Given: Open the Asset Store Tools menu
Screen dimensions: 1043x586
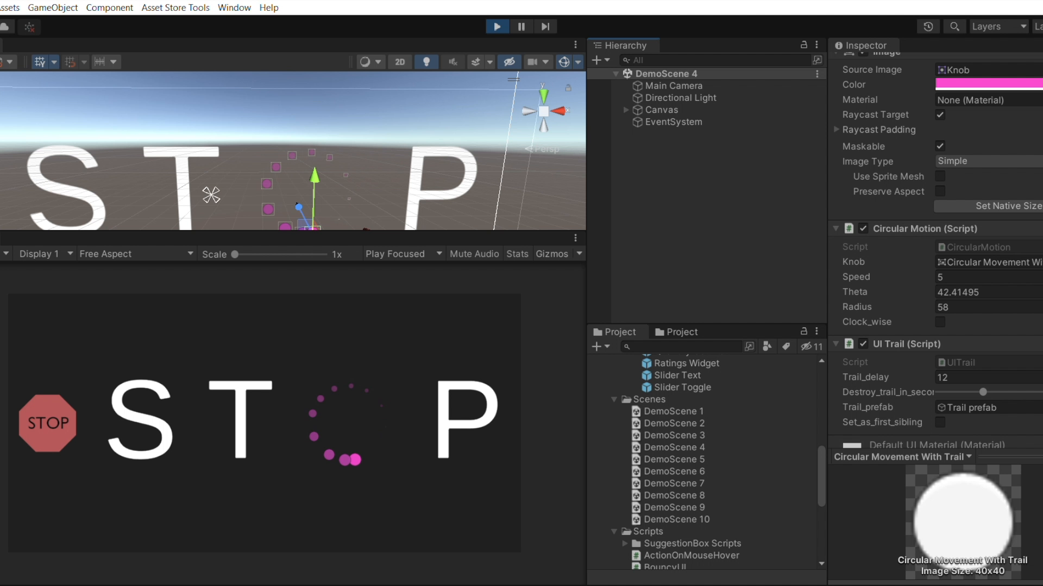Looking at the screenshot, I should pyautogui.click(x=175, y=8).
